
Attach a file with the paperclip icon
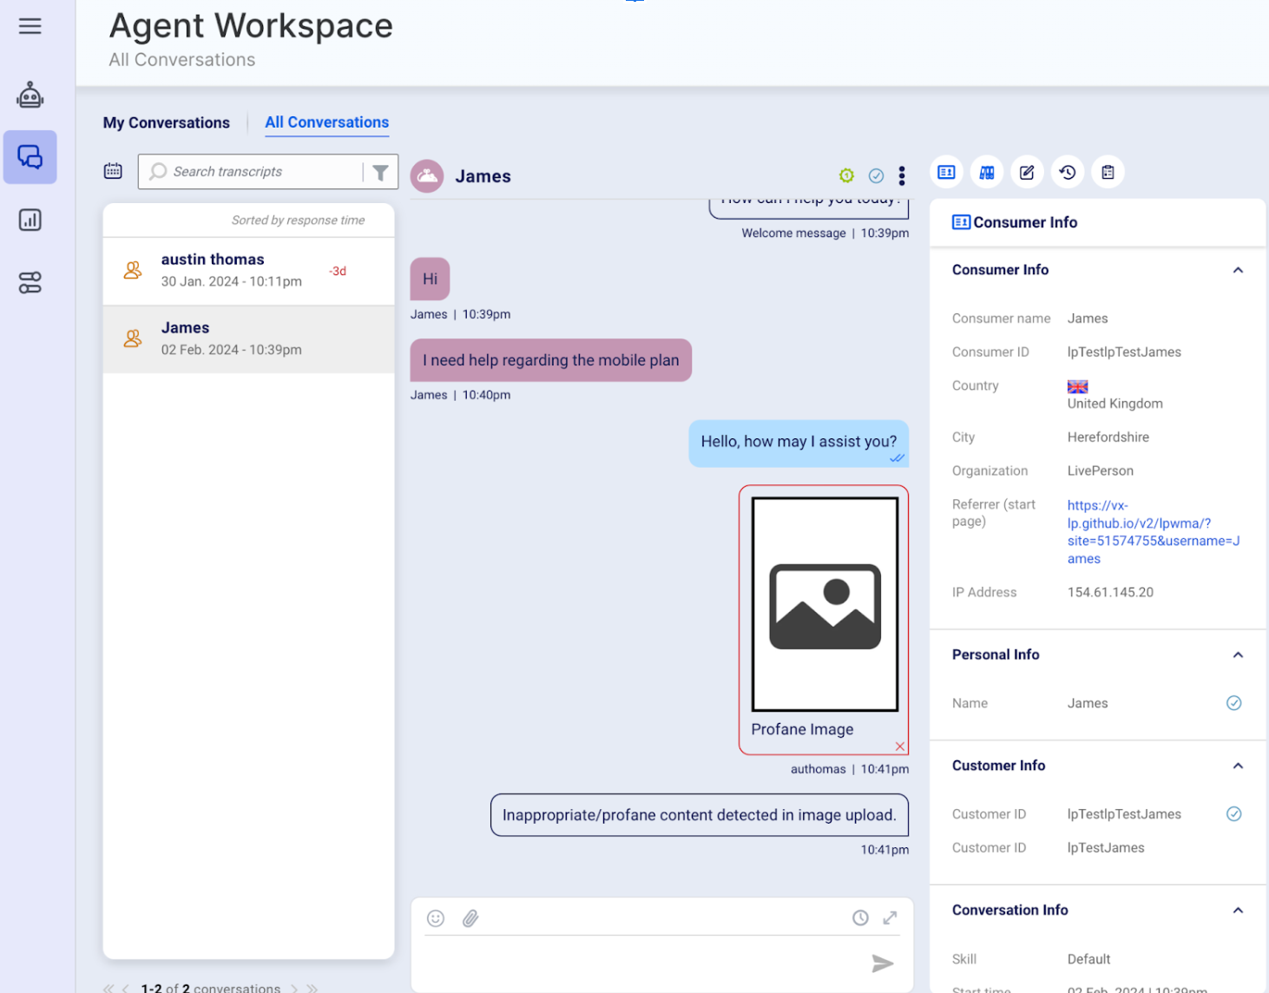pos(470,918)
